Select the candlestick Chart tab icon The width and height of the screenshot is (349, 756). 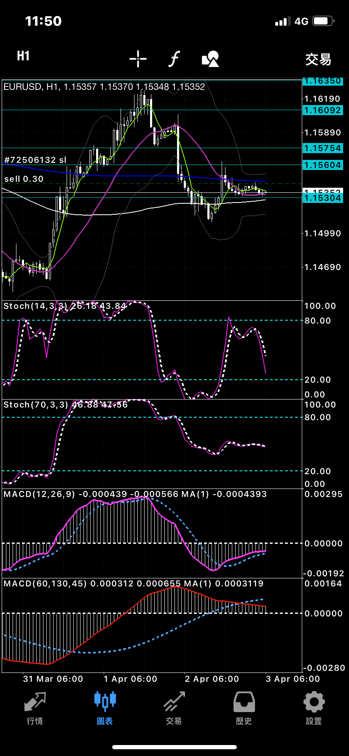(105, 708)
